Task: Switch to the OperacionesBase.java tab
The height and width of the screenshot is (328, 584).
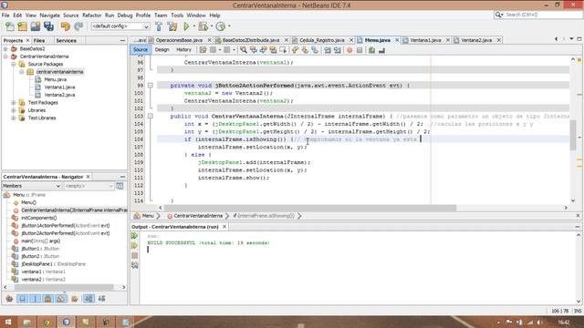Action: point(179,40)
